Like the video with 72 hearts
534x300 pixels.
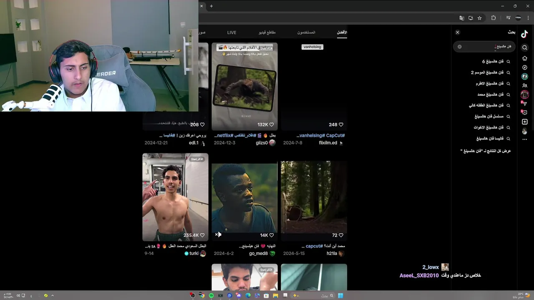341,235
